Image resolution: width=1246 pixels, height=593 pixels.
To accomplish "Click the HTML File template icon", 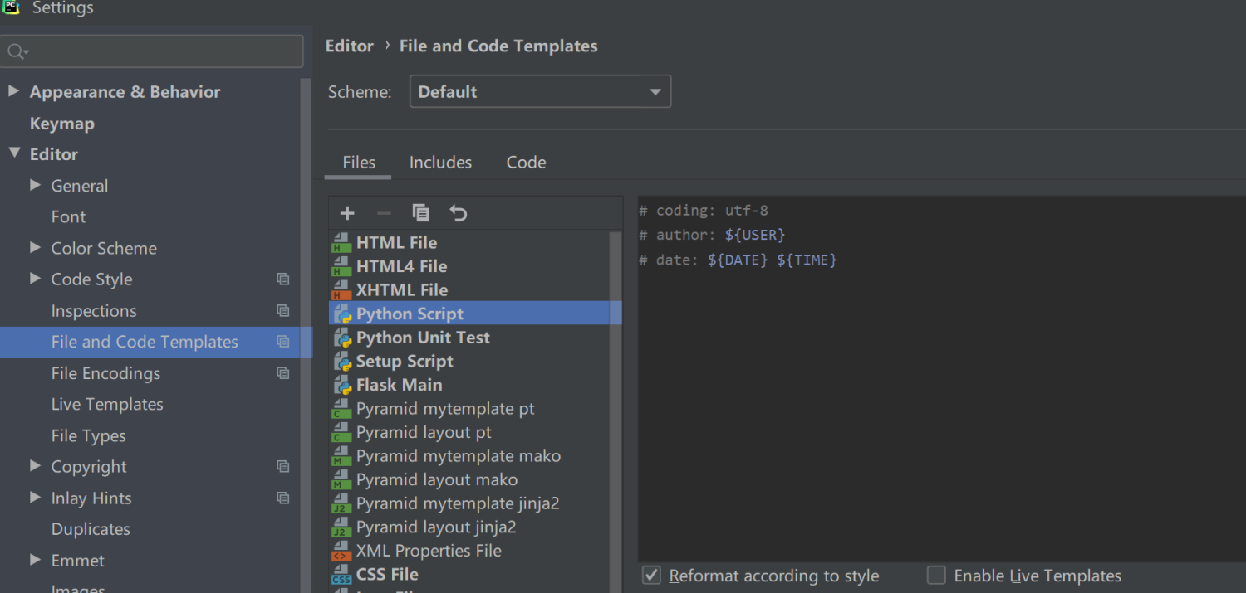I will [x=341, y=243].
